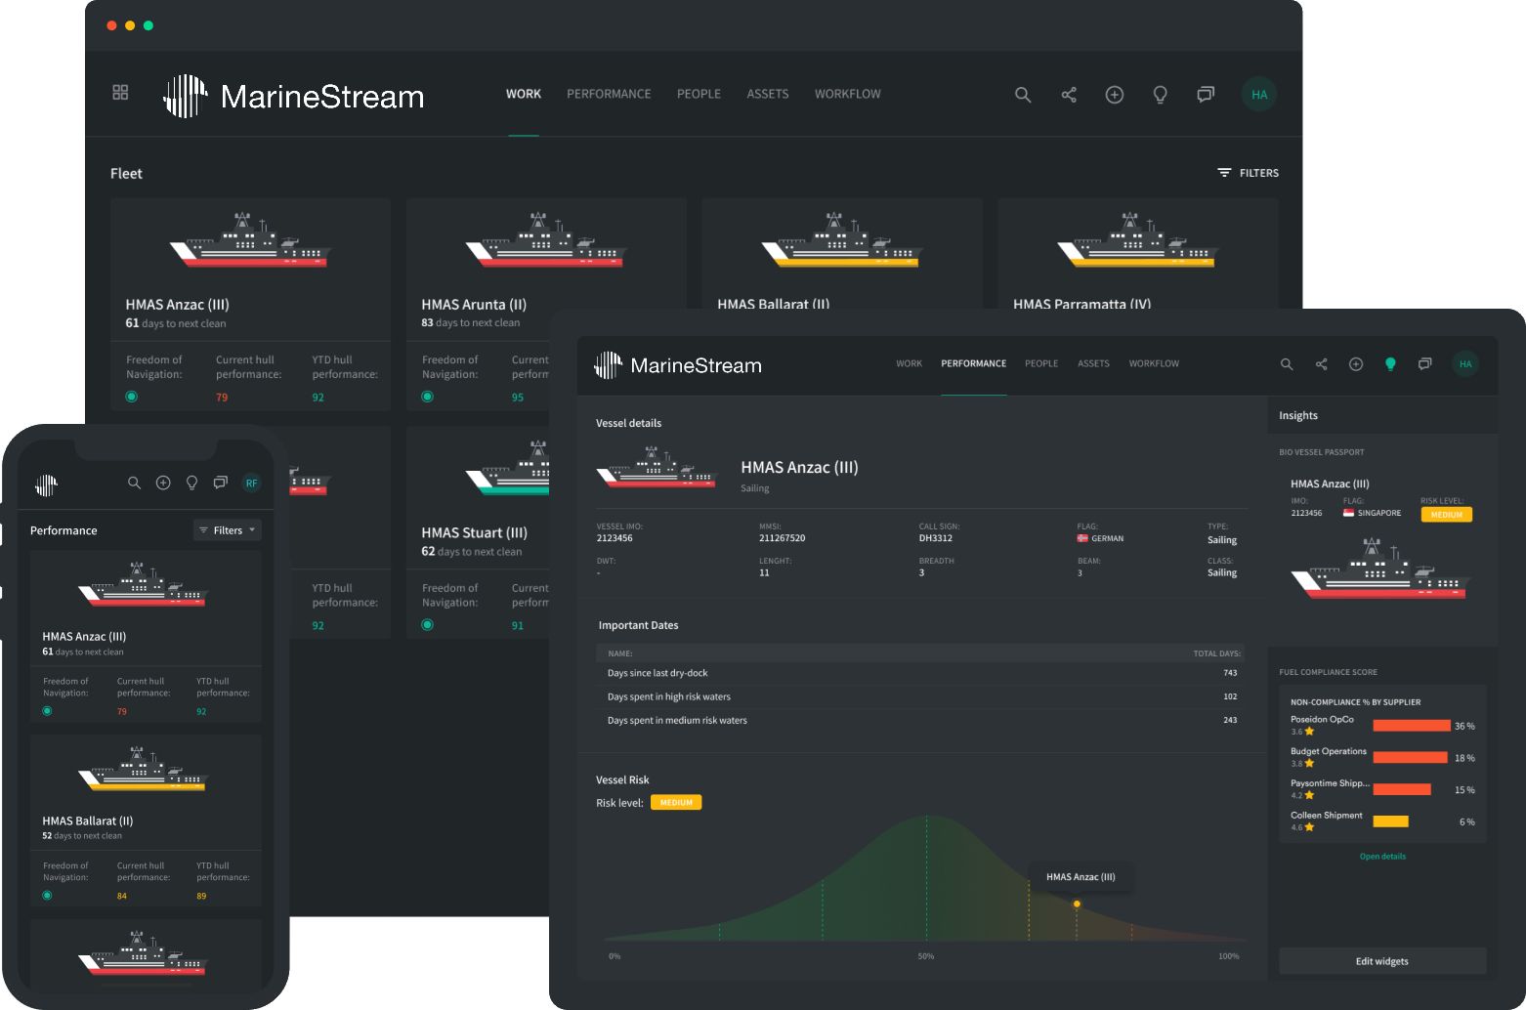Open the search icon in top navigation
The height and width of the screenshot is (1010, 1526).
(x=1022, y=95)
